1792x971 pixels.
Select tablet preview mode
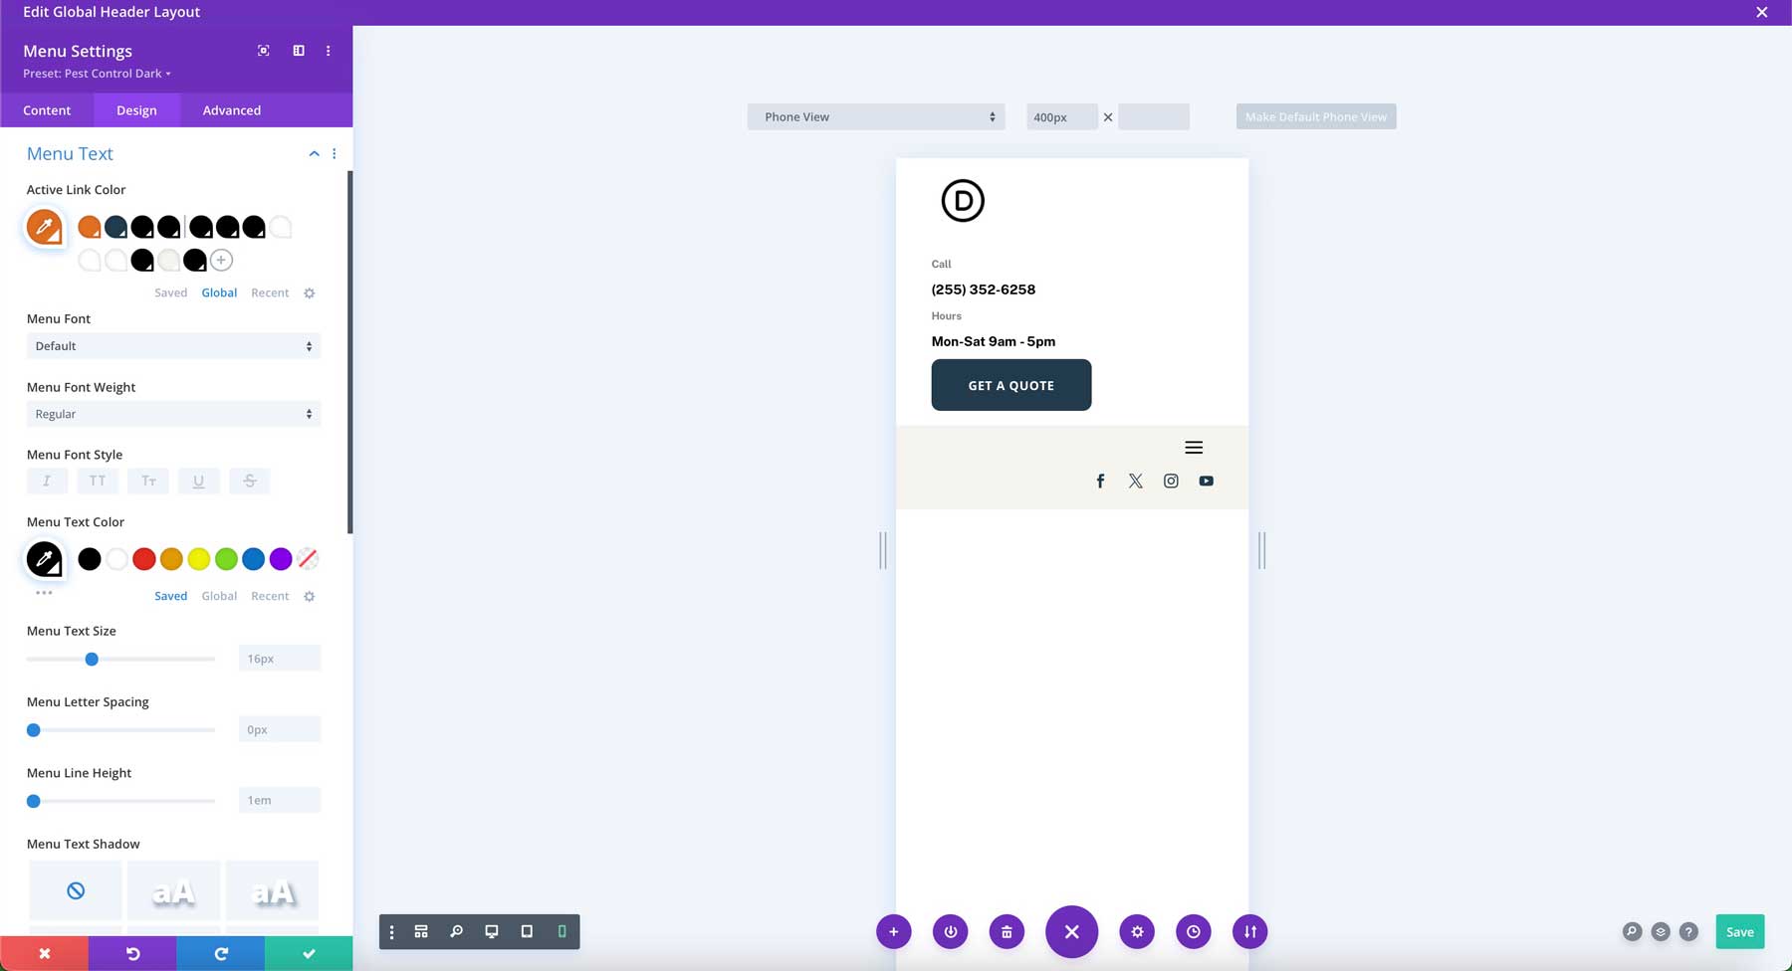coord(527,931)
